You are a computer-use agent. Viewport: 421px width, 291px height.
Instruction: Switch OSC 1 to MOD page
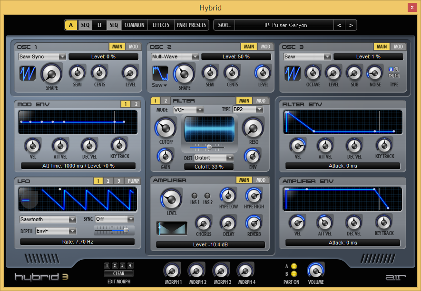(x=133, y=47)
